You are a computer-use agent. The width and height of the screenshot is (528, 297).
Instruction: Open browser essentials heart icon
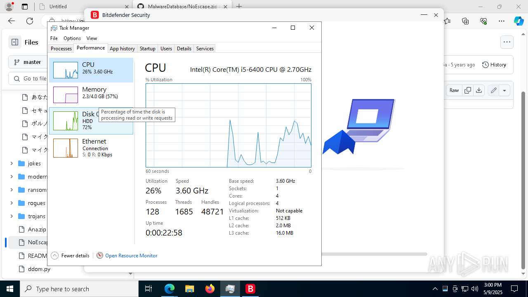click(483, 21)
